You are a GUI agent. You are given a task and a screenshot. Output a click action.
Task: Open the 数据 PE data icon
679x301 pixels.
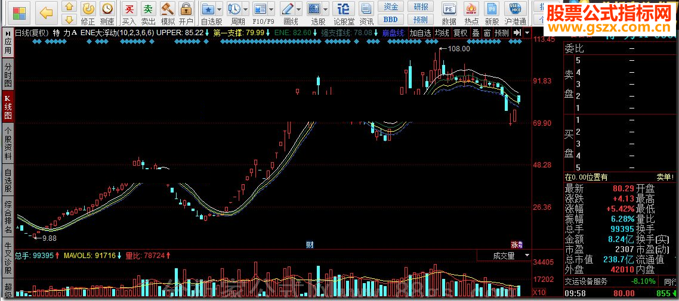point(449,13)
